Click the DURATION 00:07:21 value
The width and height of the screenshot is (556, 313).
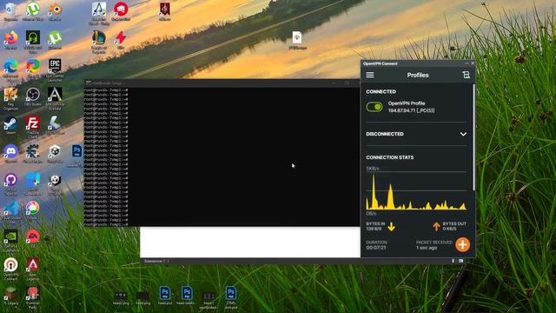tap(376, 247)
